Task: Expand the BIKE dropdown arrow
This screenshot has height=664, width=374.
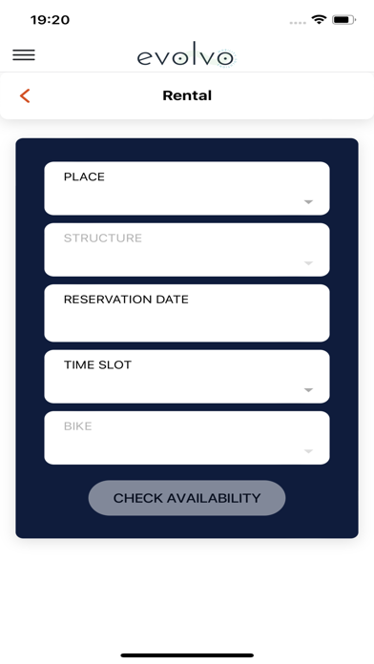Action: [x=308, y=451]
